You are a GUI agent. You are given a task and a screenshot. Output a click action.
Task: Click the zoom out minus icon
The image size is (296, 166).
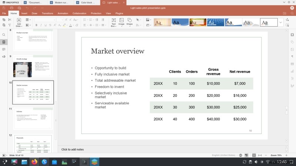click(266, 155)
